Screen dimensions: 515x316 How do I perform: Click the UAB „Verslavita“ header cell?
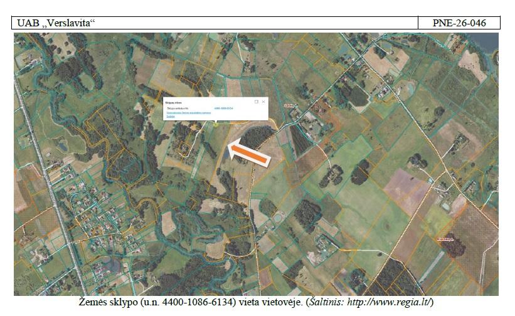tap(215, 23)
